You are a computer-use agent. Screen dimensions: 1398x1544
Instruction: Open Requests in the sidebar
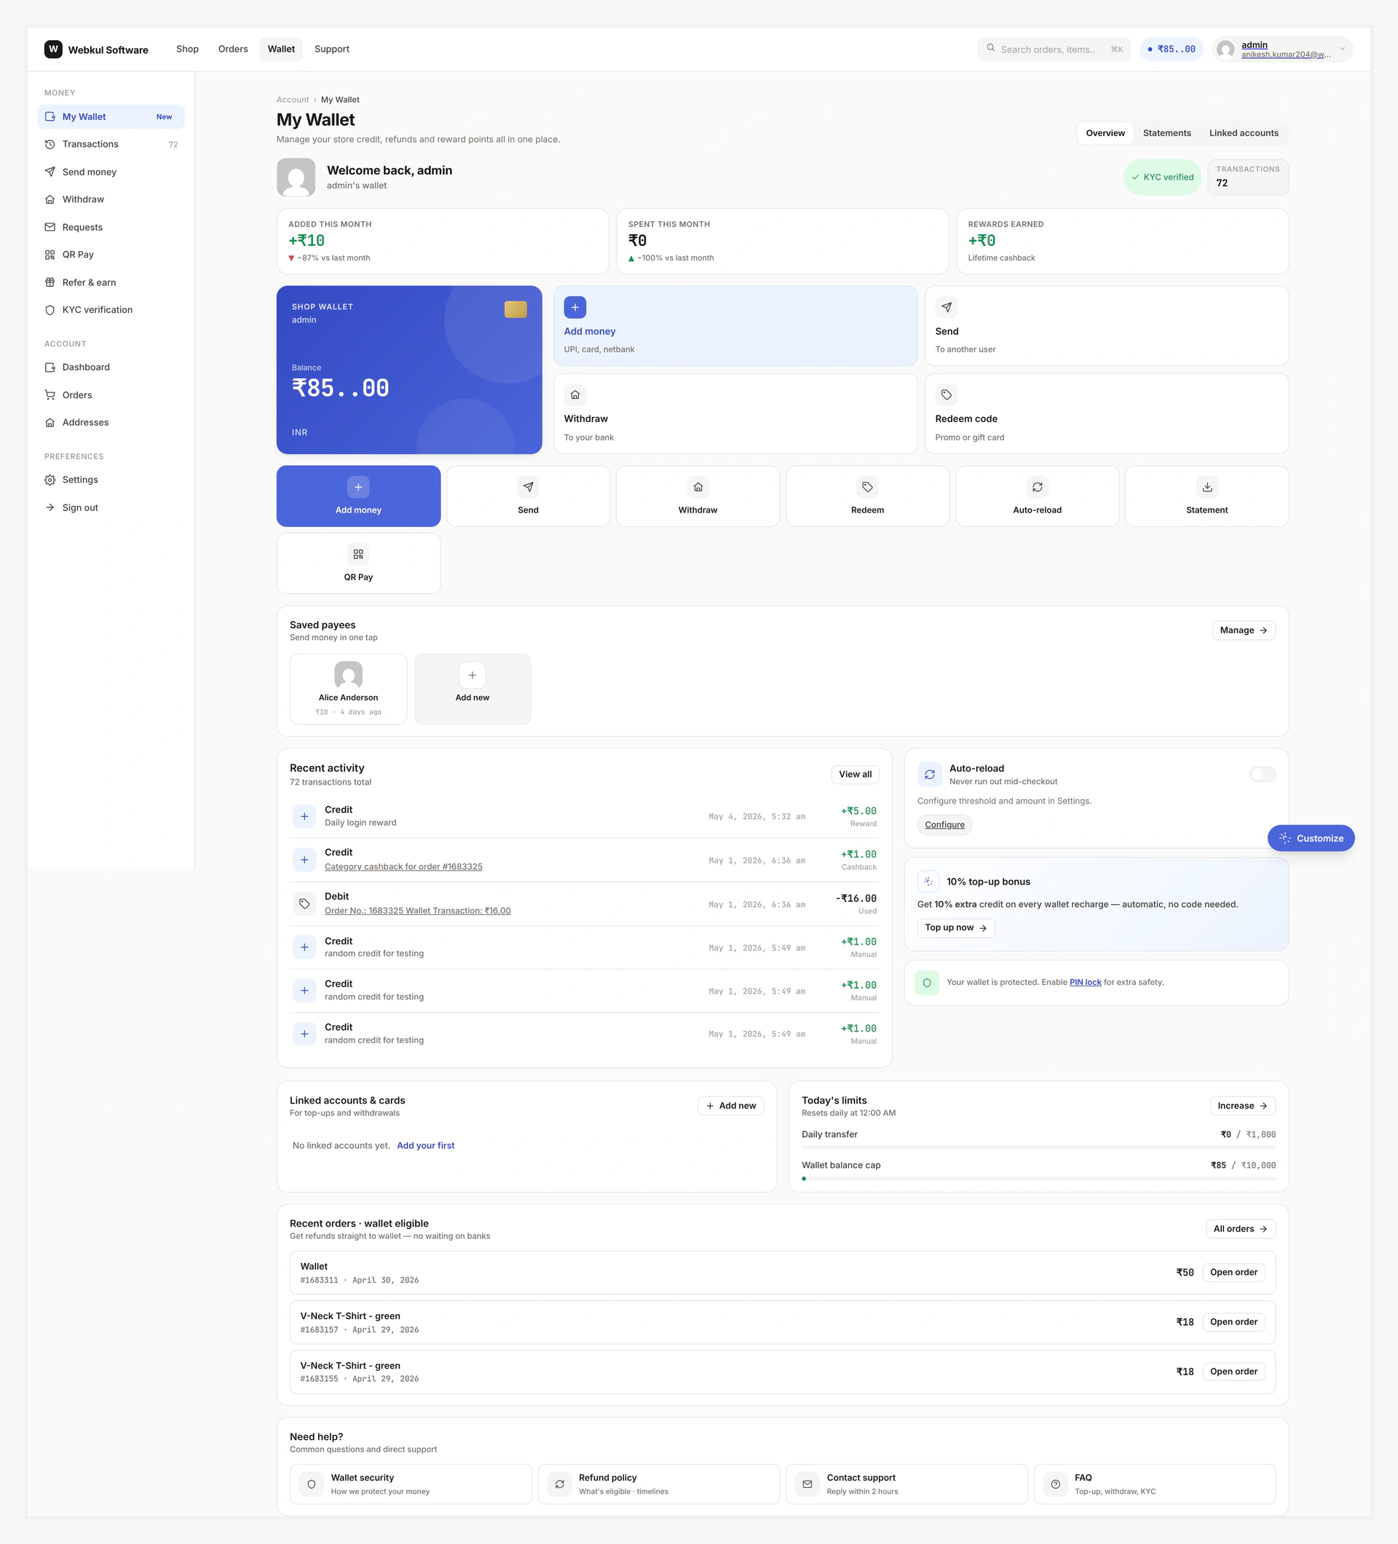111,226
